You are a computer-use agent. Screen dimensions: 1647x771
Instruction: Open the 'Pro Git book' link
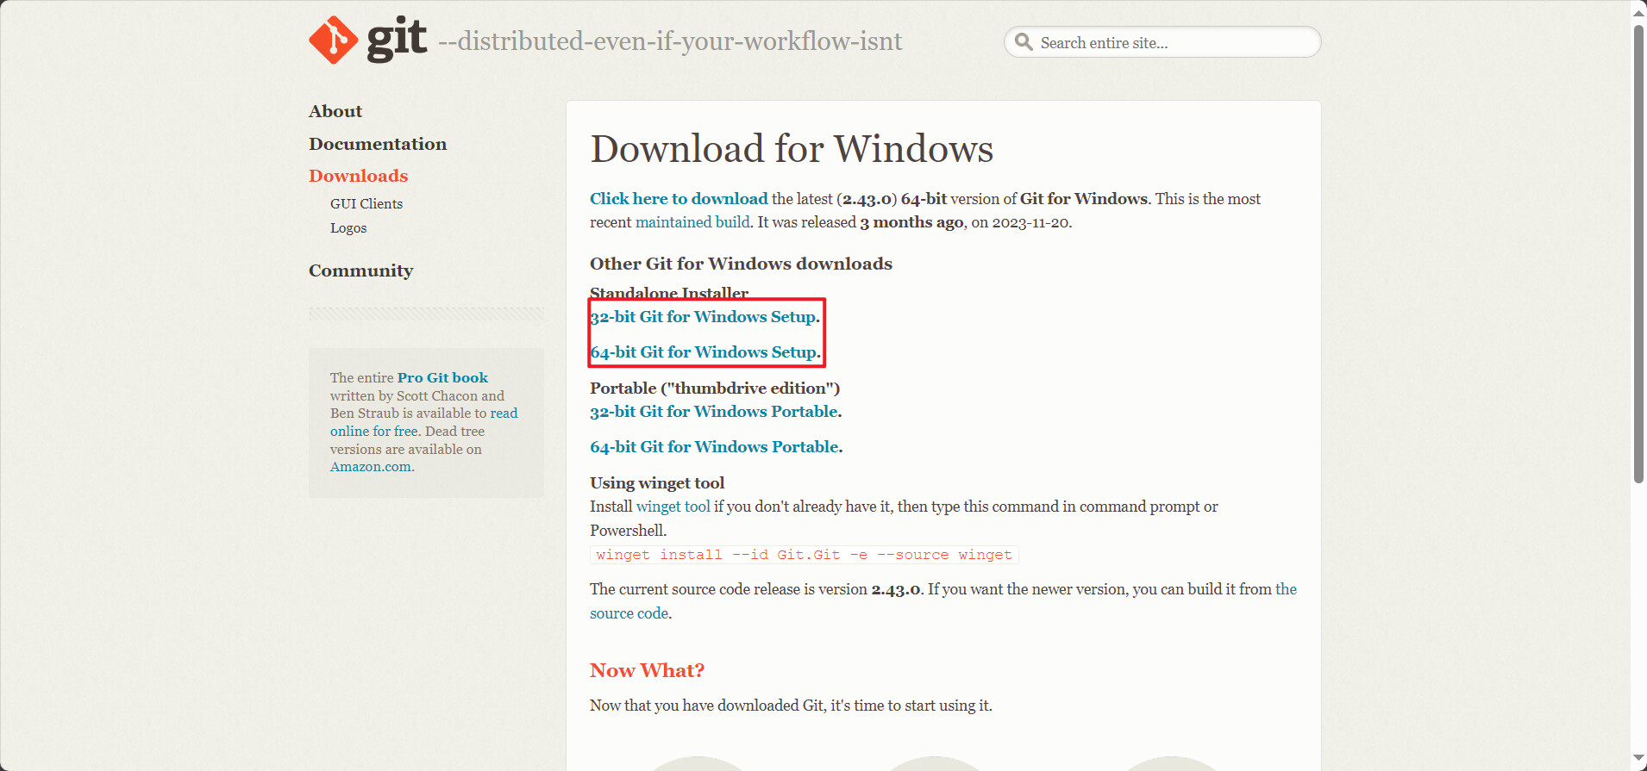point(442,377)
